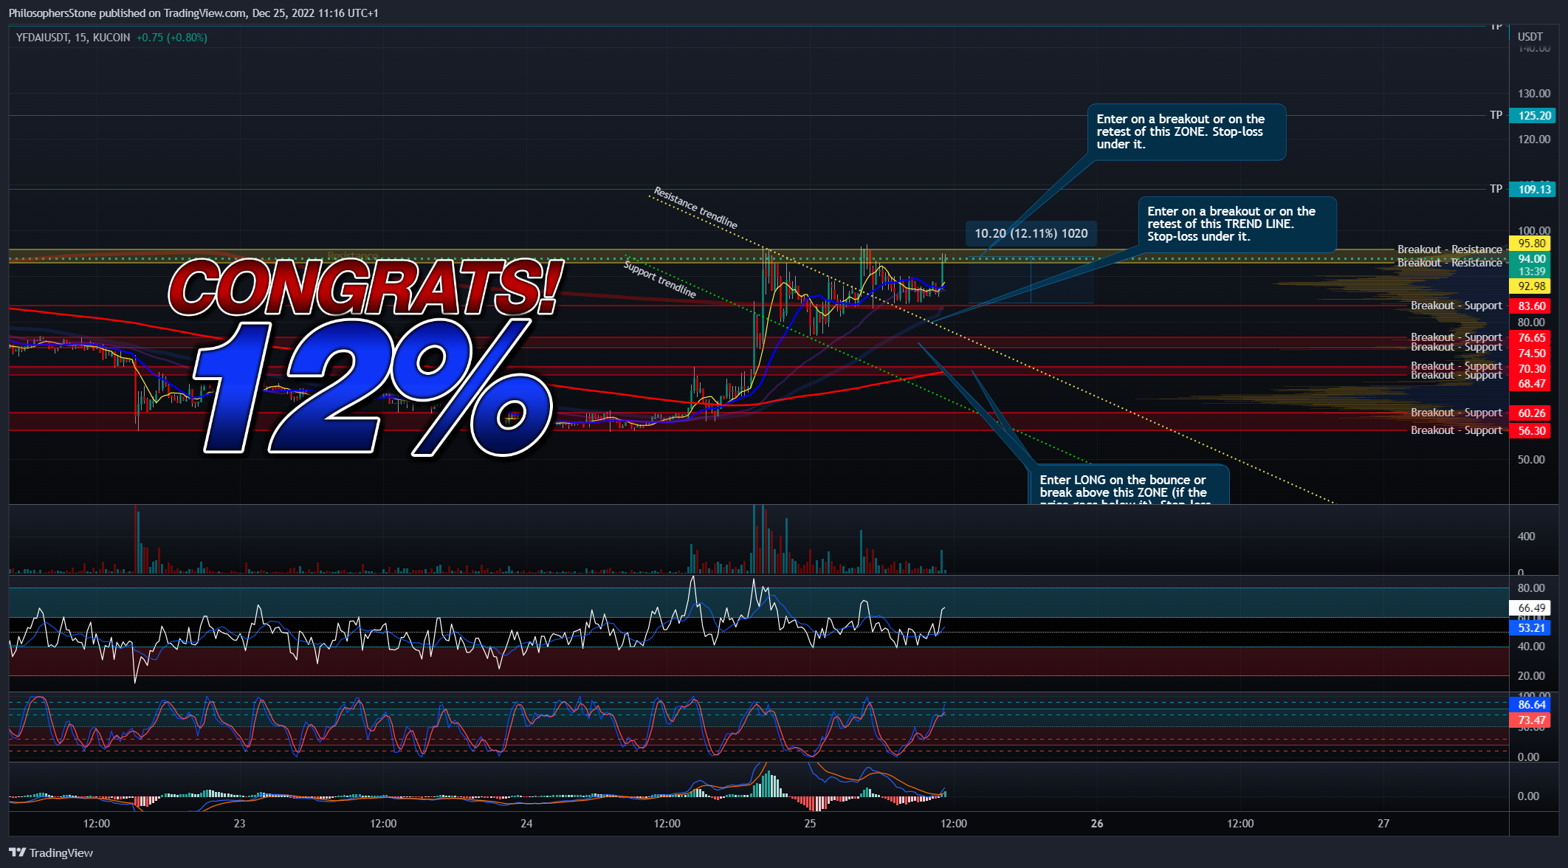Click the 13:39 candle countdown timer
Screen dimensions: 1568x868
[1530, 271]
